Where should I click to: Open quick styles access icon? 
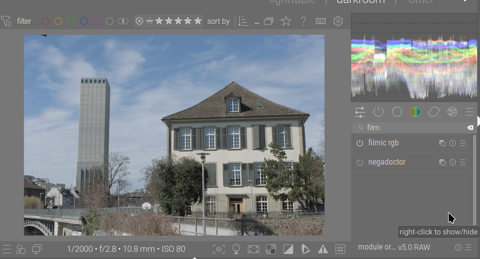point(21,249)
